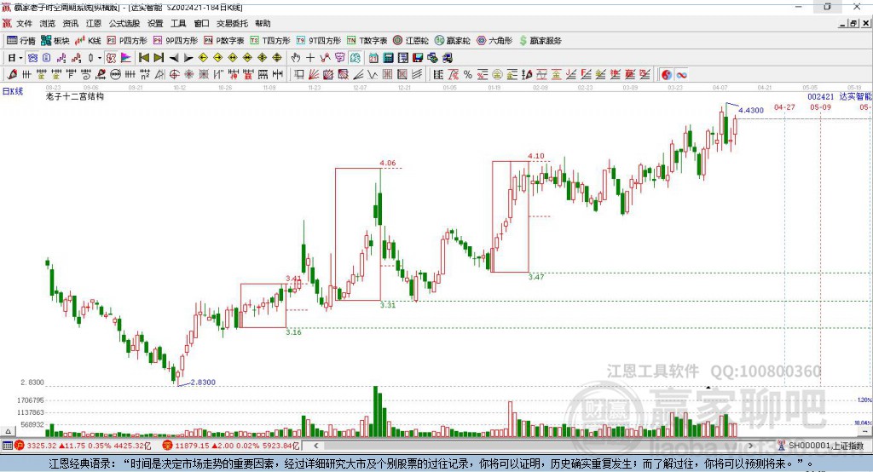873x472 pixels.
Task: Expand the period dropdown labeled 日
Action: (14, 57)
